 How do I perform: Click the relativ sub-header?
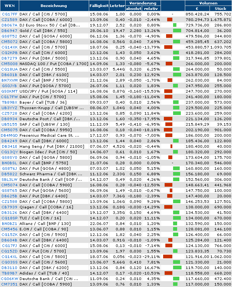151,8
